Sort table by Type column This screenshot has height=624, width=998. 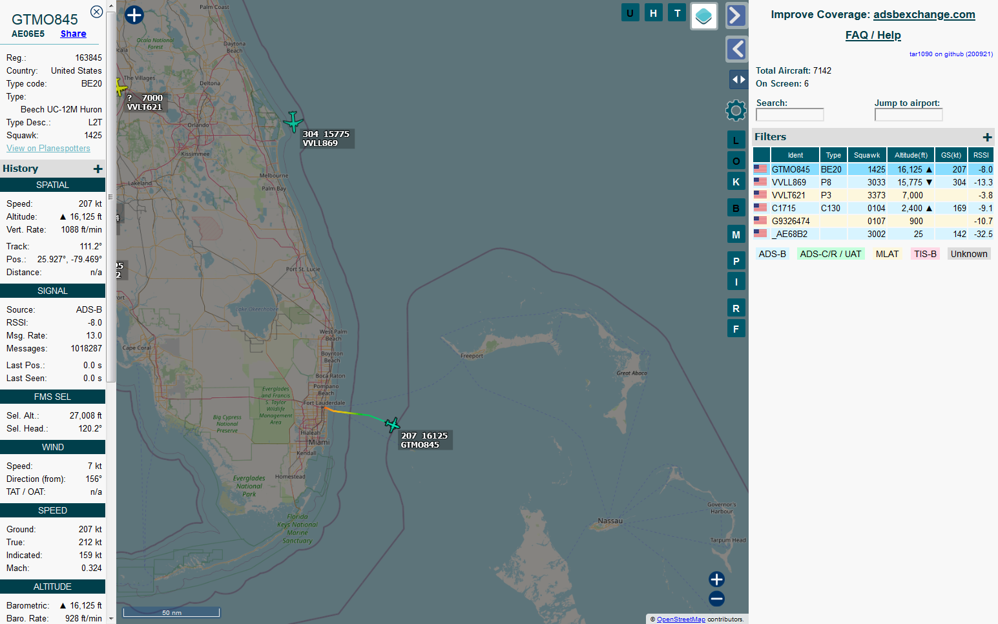(833, 155)
